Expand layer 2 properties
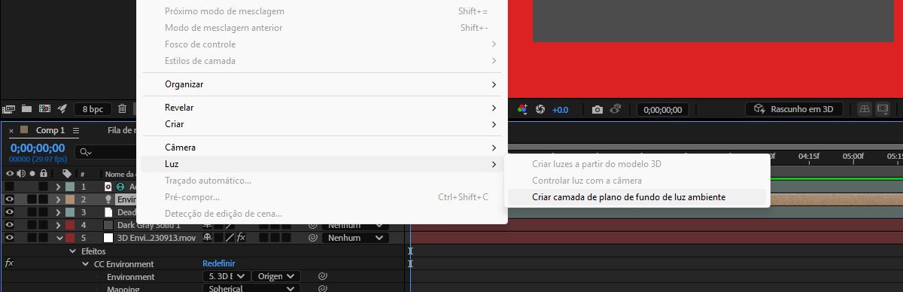This screenshot has width=903, height=292. point(58,199)
